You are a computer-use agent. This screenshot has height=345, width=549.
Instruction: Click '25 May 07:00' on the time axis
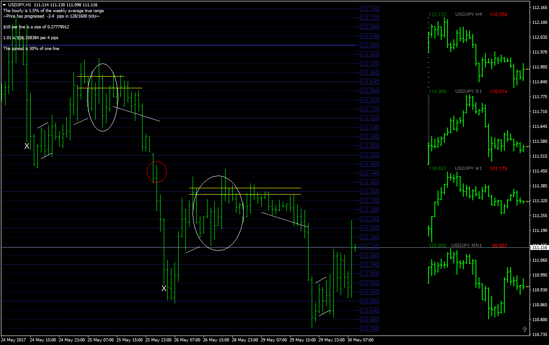point(101,340)
